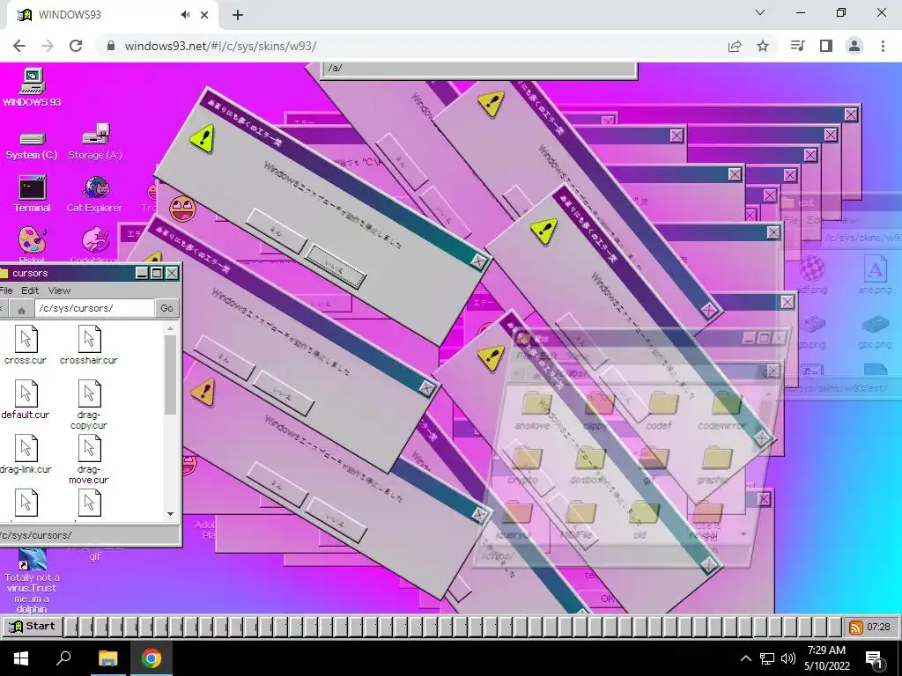Viewport: 902px width, 676px height.
Task: Select the drag-copy.cur file icon
Action: tap(89, 405)
